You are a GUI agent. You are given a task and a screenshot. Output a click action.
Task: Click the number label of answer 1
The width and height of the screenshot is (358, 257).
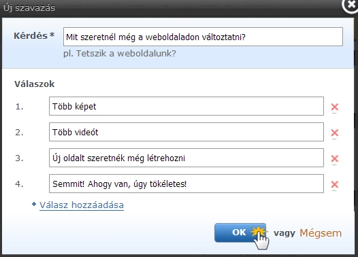[x=20, y=107]
